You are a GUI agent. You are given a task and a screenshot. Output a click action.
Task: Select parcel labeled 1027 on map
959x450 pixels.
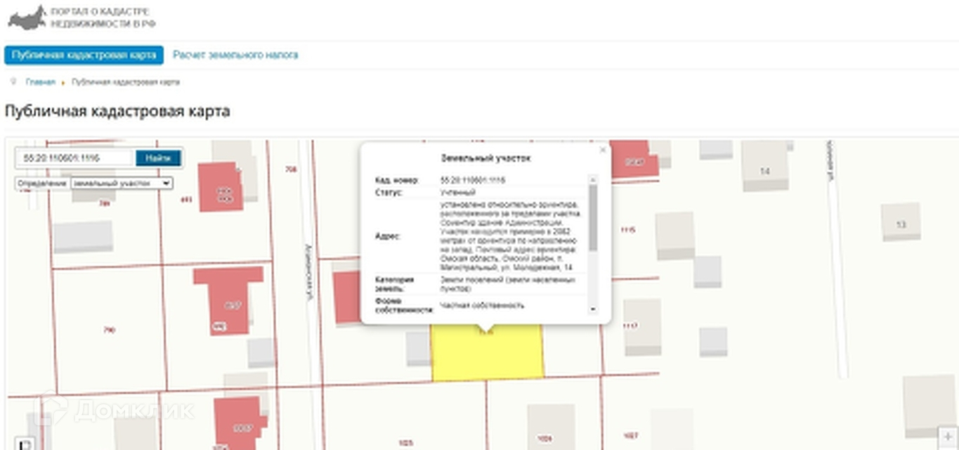[x=630, y=436]
